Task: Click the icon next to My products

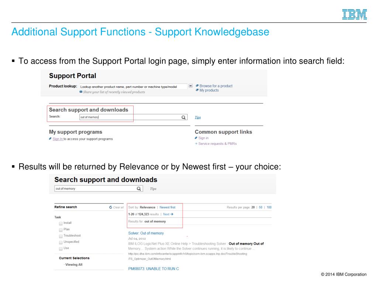Action: [x=197, y=90]
